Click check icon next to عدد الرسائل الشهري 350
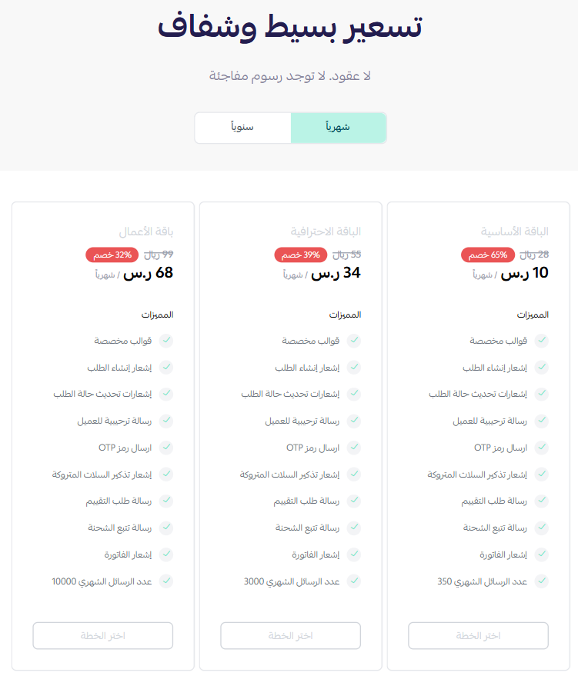This screenshot has width=578, height=676. coord(541,581)
